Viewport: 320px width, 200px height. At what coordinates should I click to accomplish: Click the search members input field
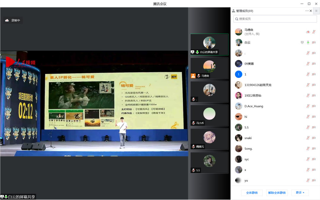[275, 19]
